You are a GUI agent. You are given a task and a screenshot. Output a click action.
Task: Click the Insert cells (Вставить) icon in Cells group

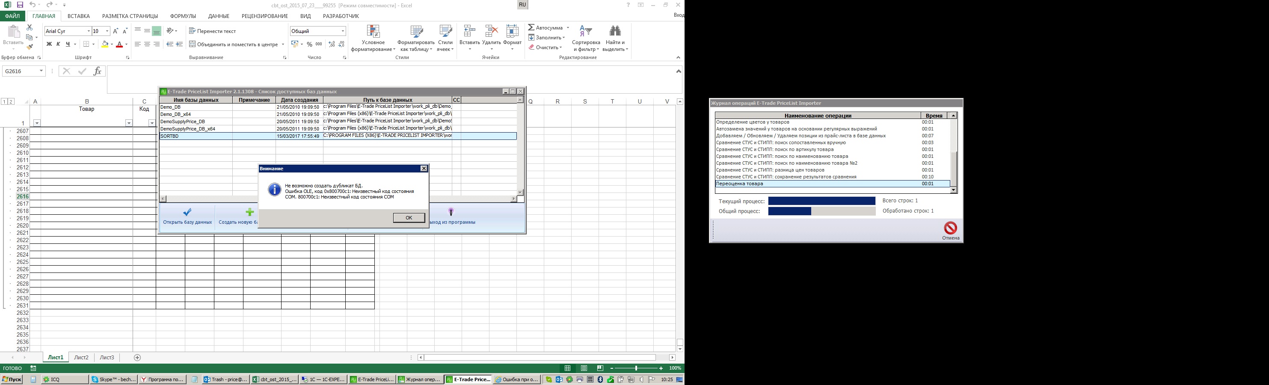(x=469, y=32)
